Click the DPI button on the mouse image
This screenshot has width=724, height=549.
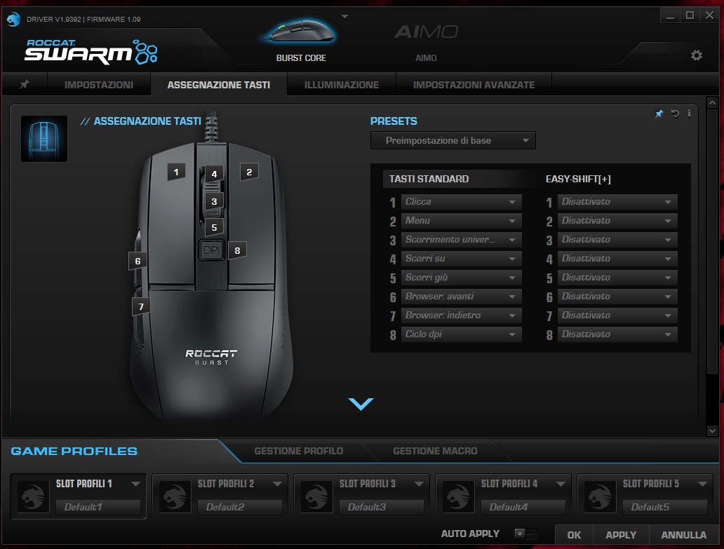pos(212,250)
